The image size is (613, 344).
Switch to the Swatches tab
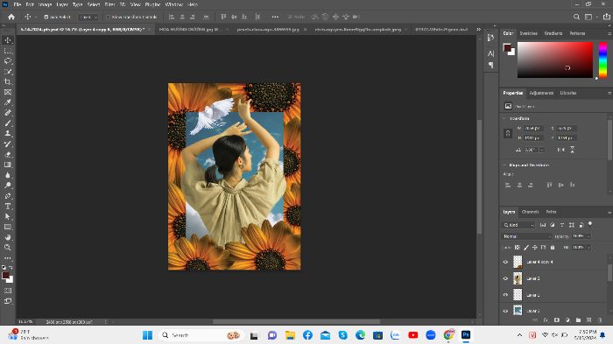click(529, 33)
